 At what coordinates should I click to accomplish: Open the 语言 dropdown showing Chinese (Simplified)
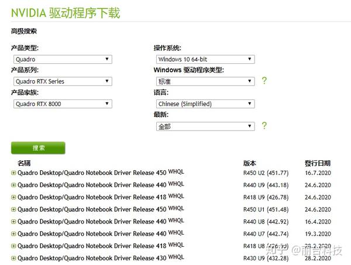205,104
